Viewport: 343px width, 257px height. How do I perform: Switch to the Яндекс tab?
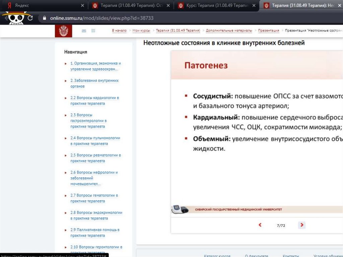[x=44, y=5]
